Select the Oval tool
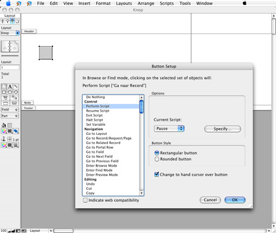The height and width of the screenshot is (233, 276). pos(16,92)
